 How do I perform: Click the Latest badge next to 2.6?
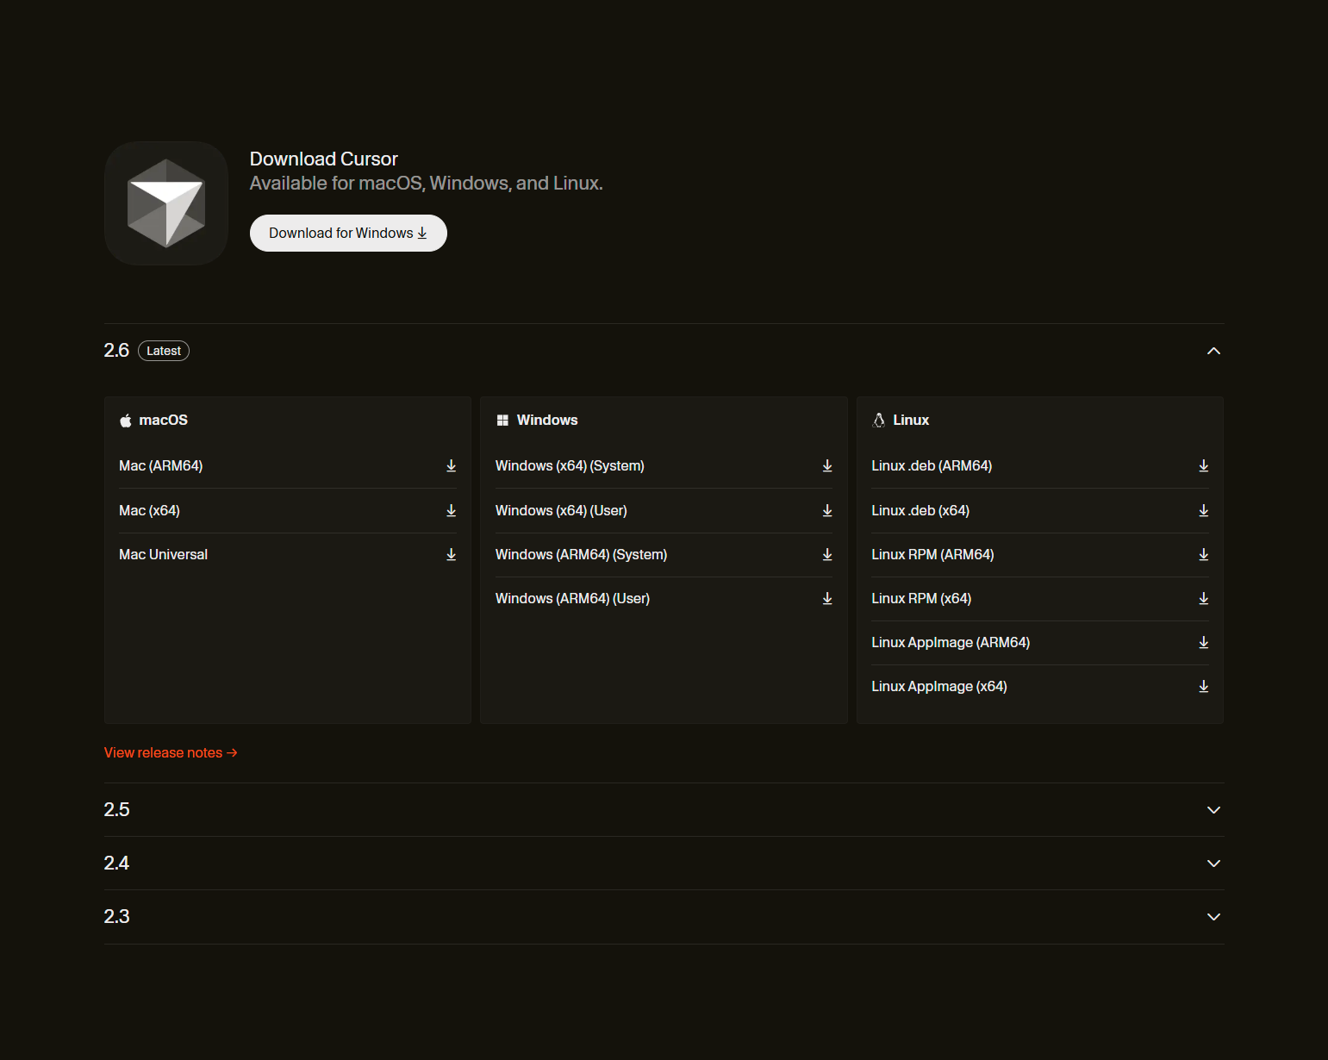point(163,350)
